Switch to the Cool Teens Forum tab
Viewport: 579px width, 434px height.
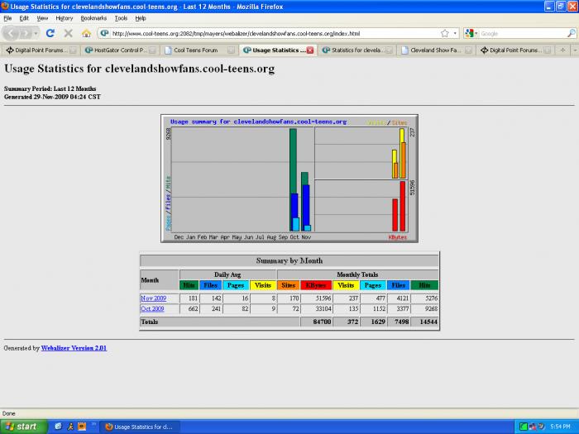[x=199, y=50]
